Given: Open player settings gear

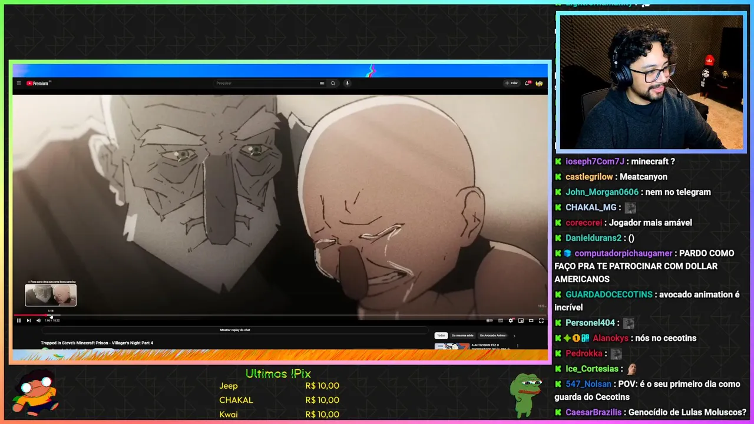Looking at the screenshot, I should 511,320.
